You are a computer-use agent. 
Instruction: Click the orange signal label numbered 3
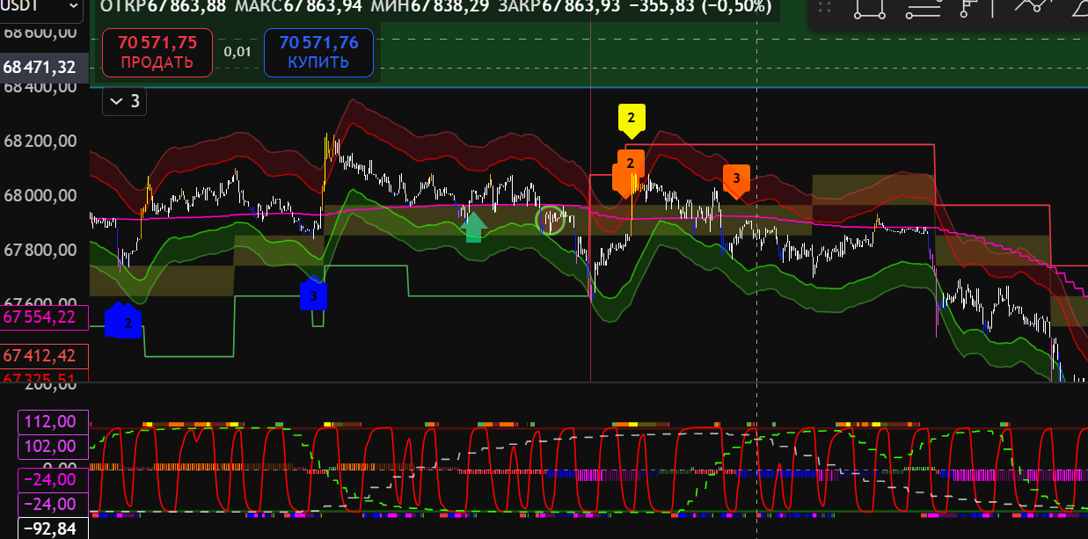coord(736,178)
